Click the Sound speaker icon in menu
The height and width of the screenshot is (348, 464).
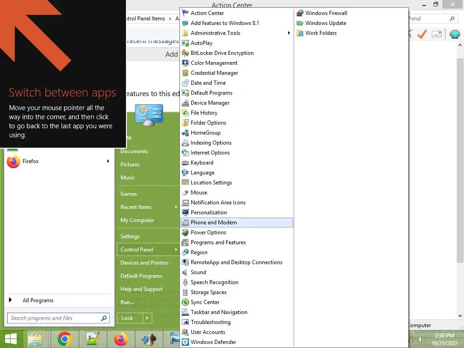pyautogui.click(x=185, y=272)
